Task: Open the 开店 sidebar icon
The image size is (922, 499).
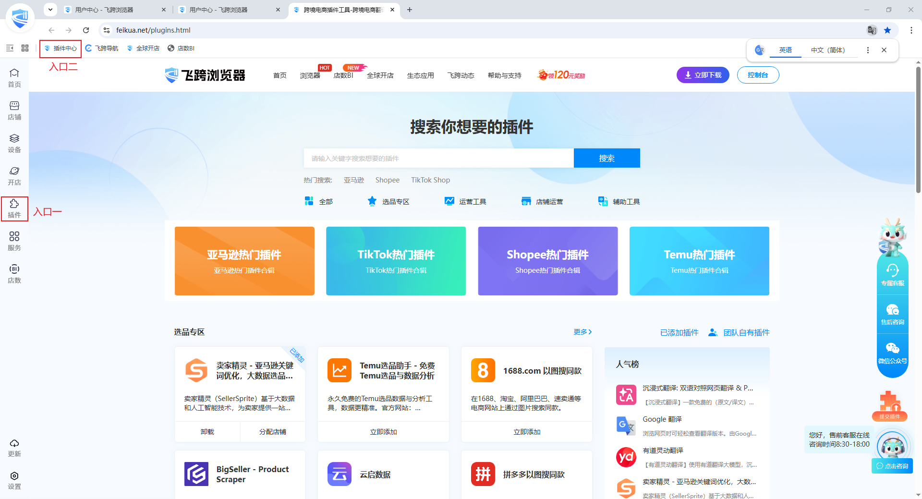Action: [x=14, y=176]
